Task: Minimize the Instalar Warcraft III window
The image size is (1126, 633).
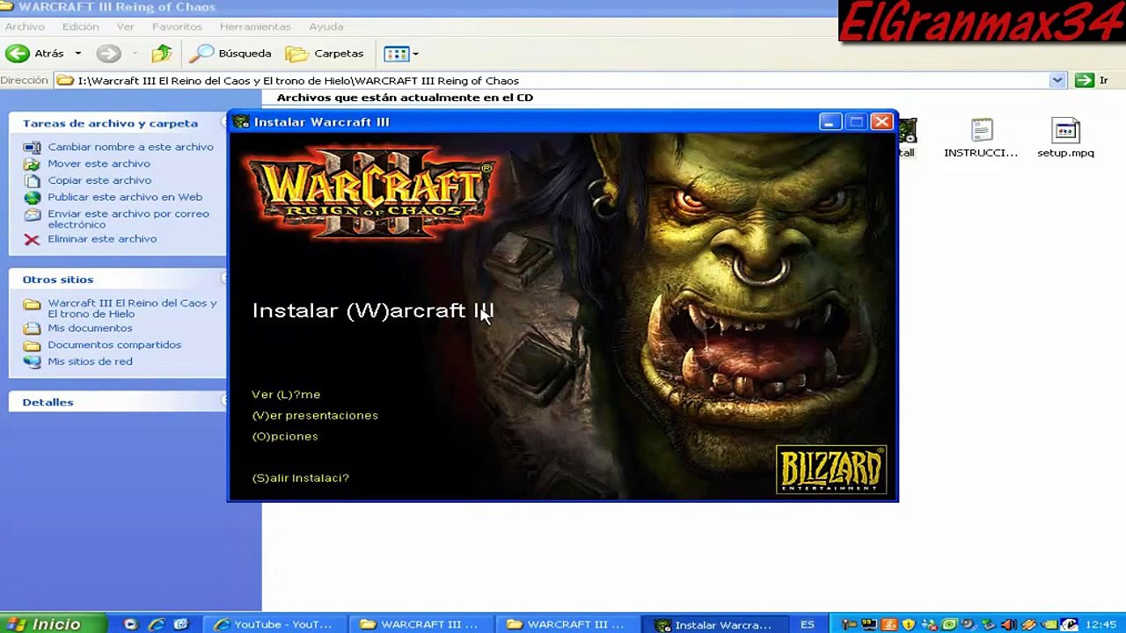Action: click(829, 122)
